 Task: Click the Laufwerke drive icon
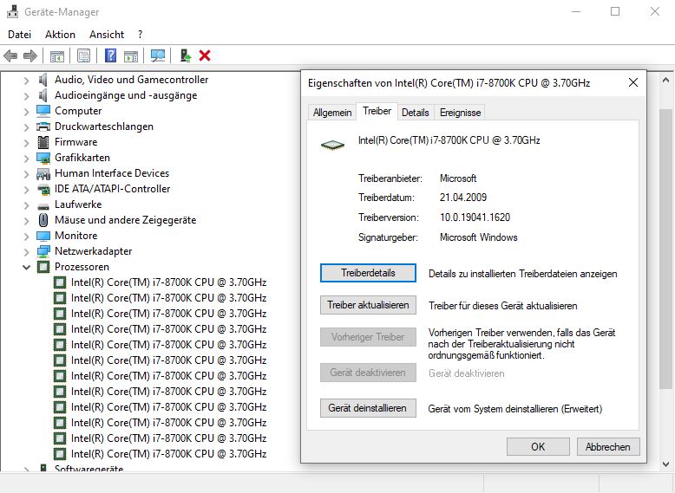point(43,205)
